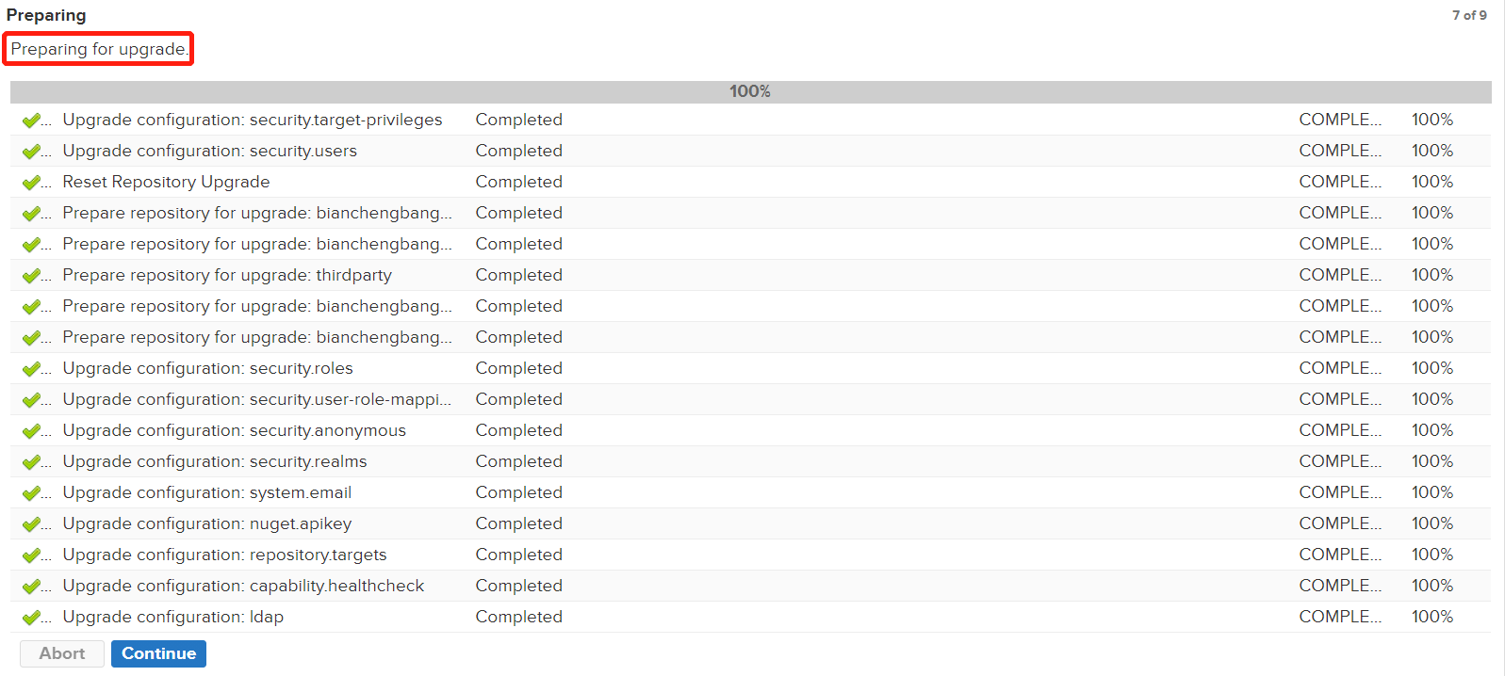The height and width of the screenshot is (676, 1505).
Task: Click the Abort button
Action: (62, 653)
